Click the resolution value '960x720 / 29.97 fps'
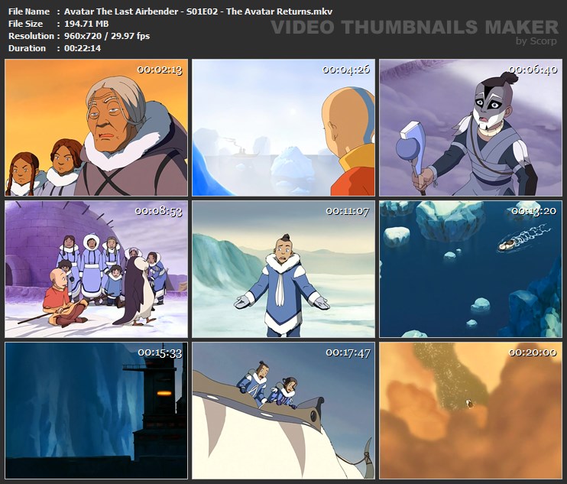Viewport: 567px width, 484px height. [107, 36]
